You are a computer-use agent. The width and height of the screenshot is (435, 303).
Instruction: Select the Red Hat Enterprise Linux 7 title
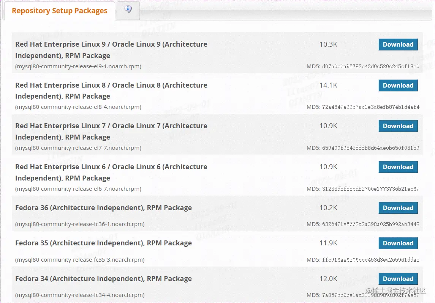click(111, 131)
